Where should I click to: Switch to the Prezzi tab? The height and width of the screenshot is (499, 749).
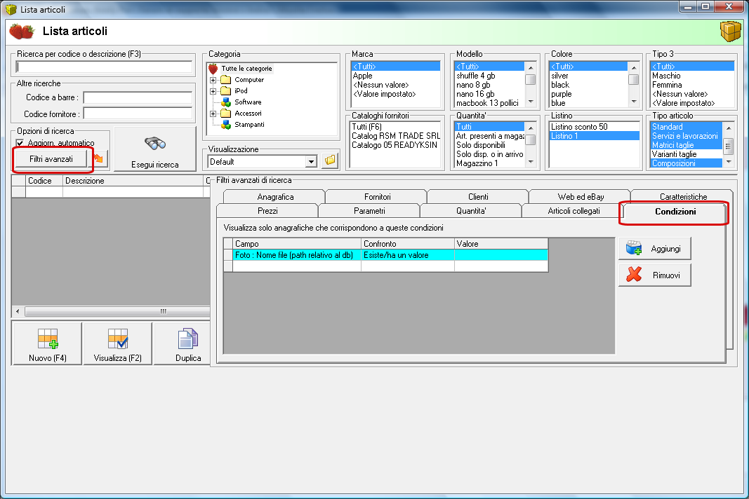coord(267,211)
